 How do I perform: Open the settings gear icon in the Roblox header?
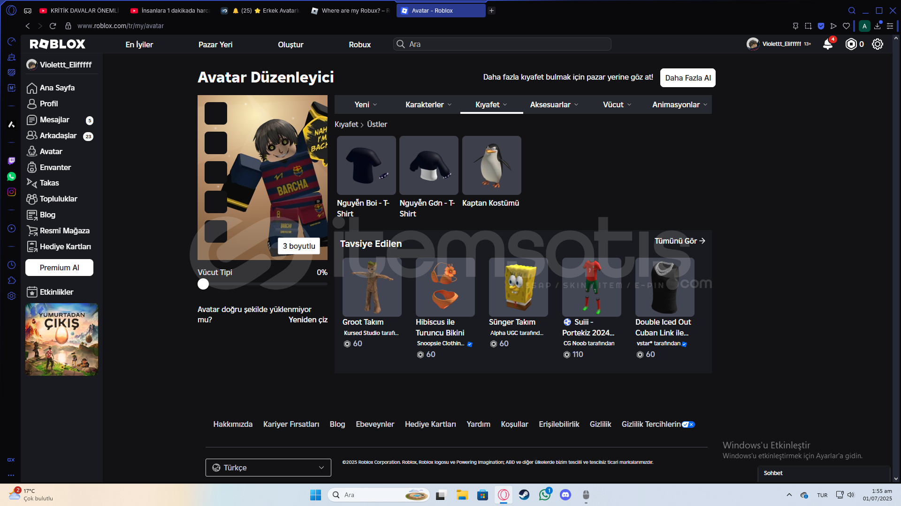point(878,44)
